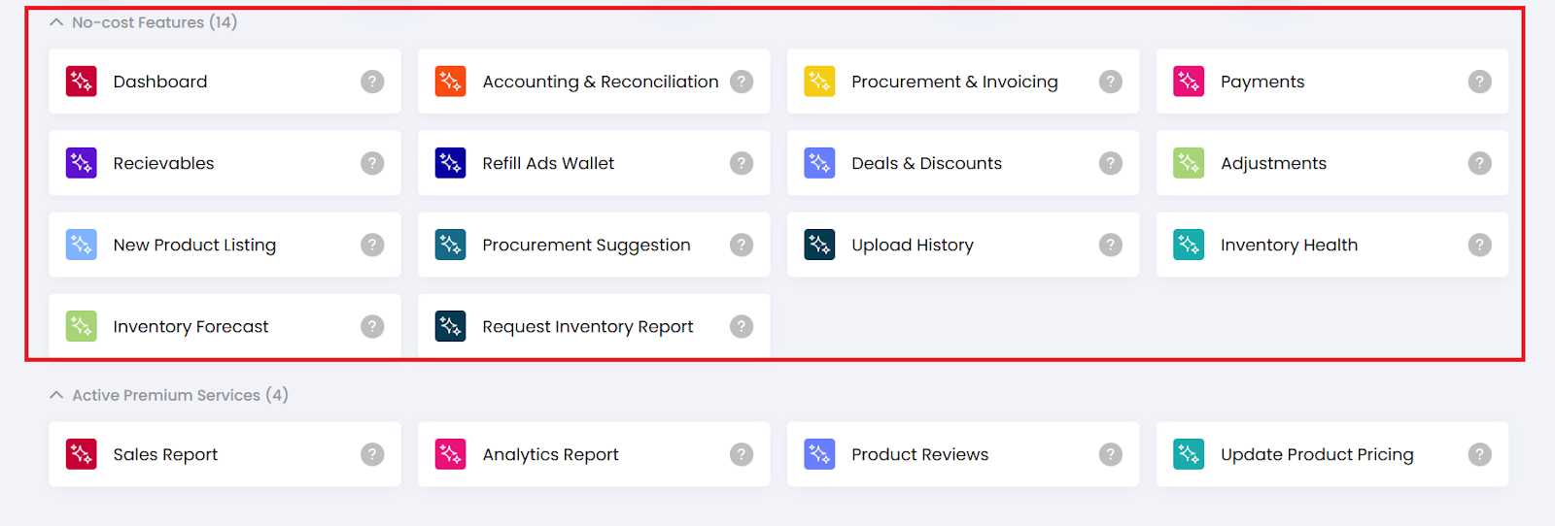This screenshot has height=526, width=1555.
Task: Go to the Analytics Report service
Action: click(x=550, y=454)
